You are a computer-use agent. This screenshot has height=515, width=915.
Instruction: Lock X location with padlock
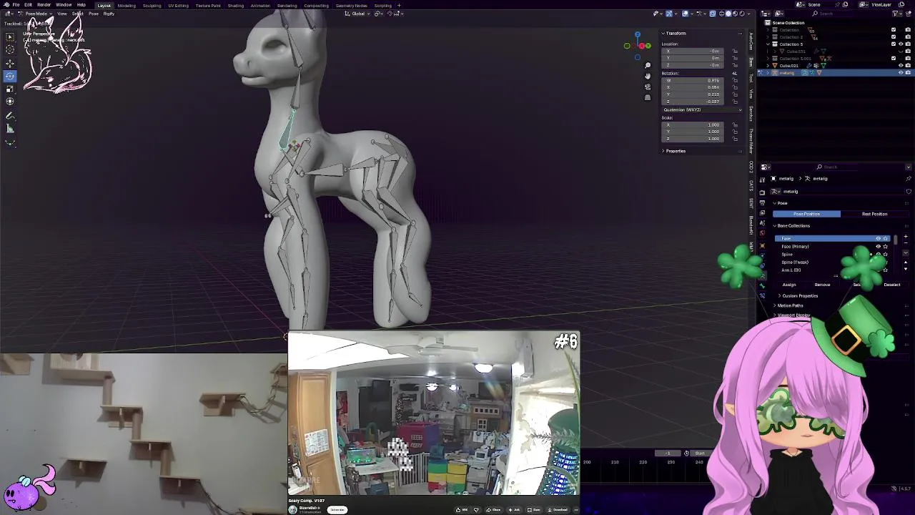[735, 51]
